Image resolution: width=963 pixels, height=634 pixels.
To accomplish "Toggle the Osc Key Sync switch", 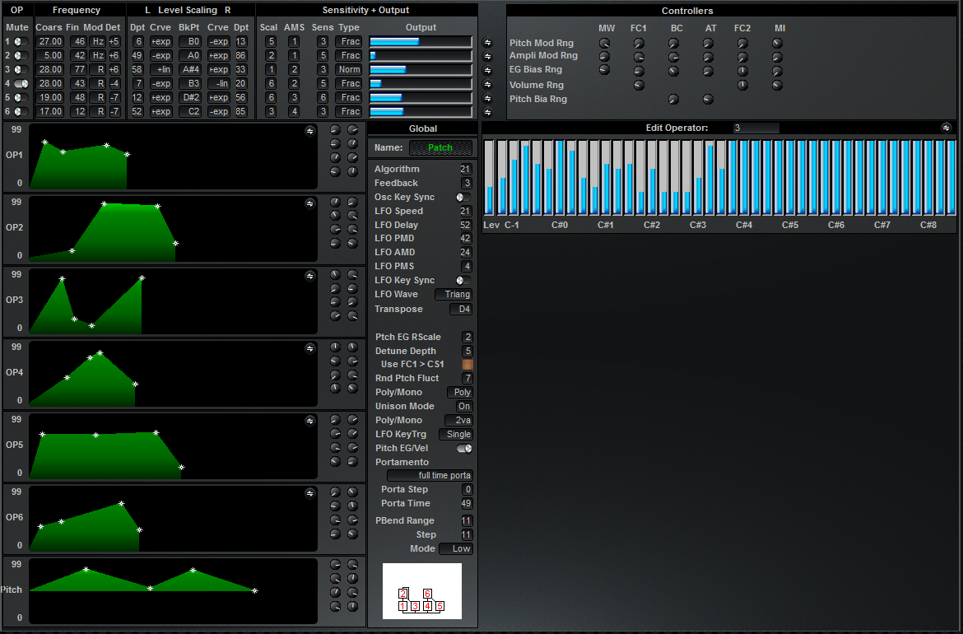I will (463, 198).
